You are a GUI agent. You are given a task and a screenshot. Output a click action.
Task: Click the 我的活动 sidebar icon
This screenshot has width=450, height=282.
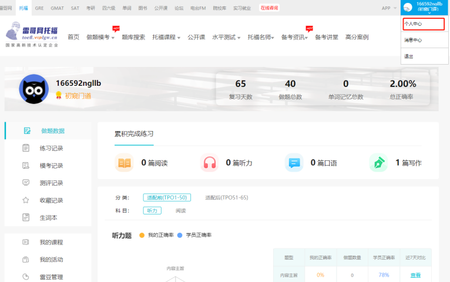point(26,260)
